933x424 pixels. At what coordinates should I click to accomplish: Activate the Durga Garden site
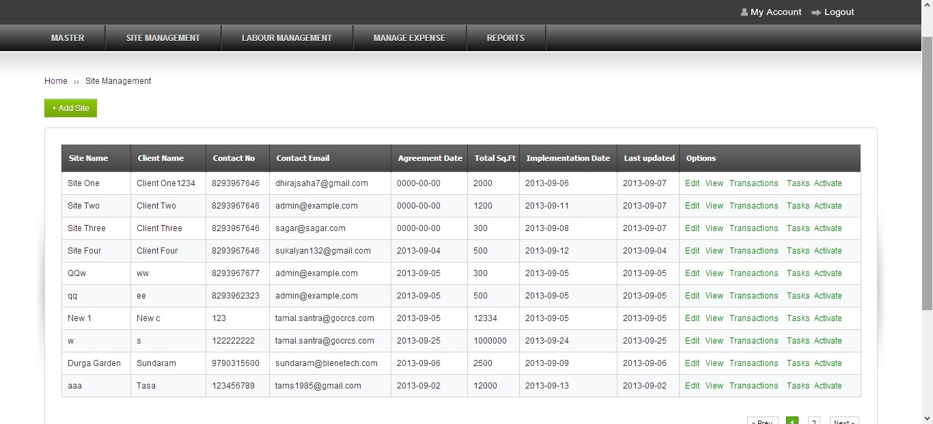coord(828,363)
